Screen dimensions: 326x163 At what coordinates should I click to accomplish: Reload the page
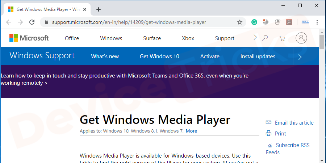tap(32, 22)
